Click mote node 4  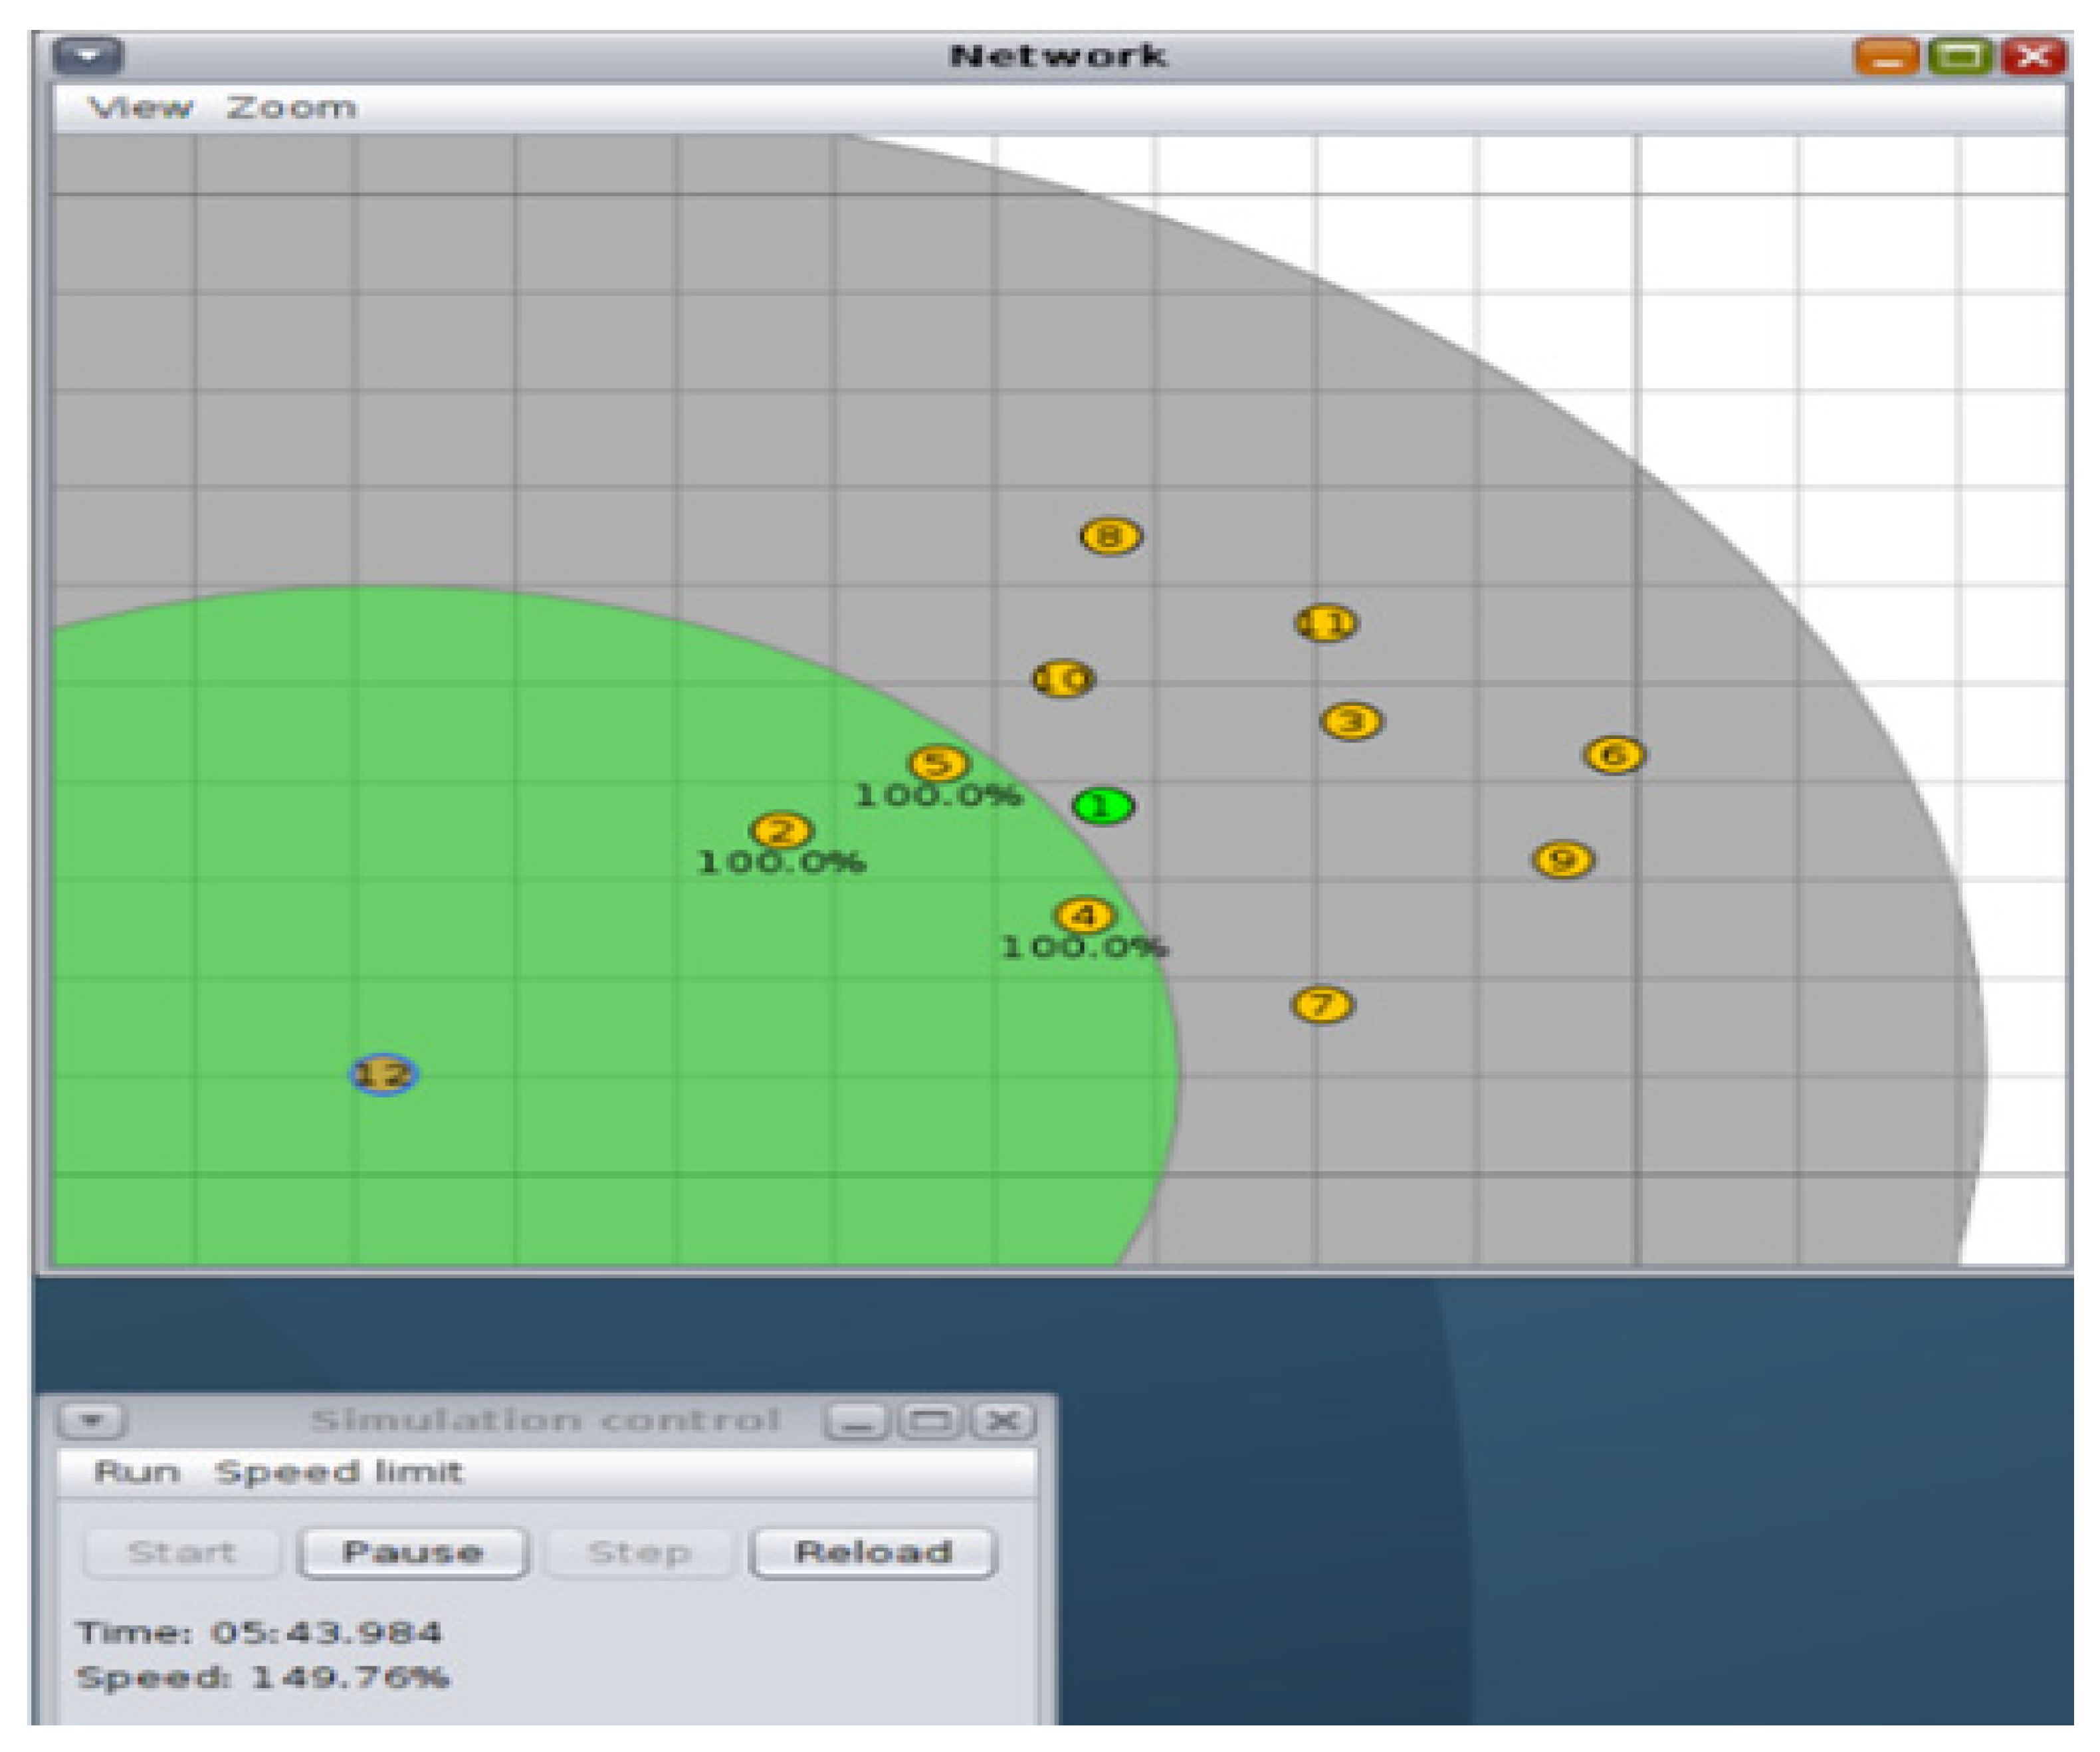pos(1084,915)
